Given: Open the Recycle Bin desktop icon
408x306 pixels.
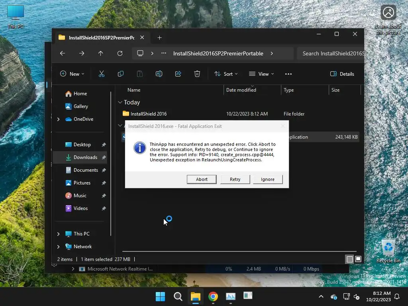Looking at the screenshot, I should pos(388,251).
